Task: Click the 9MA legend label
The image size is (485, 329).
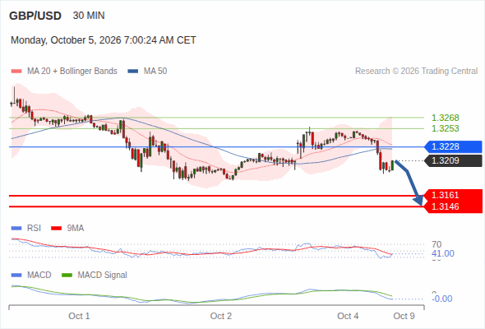Action: 76,229
